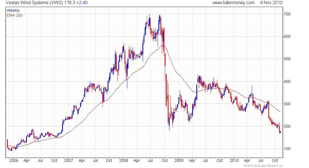This screenshot has width=309, height=168.
Task: Click the 2010 year marker on time axis
Action: coord(234,160)
